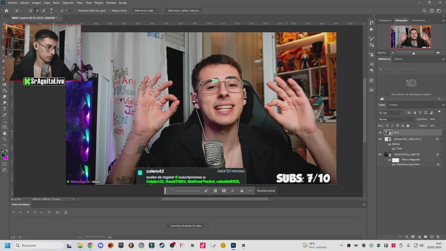
Task: Open the Opacidad dropdown arrow
Action: coord(438,119)
